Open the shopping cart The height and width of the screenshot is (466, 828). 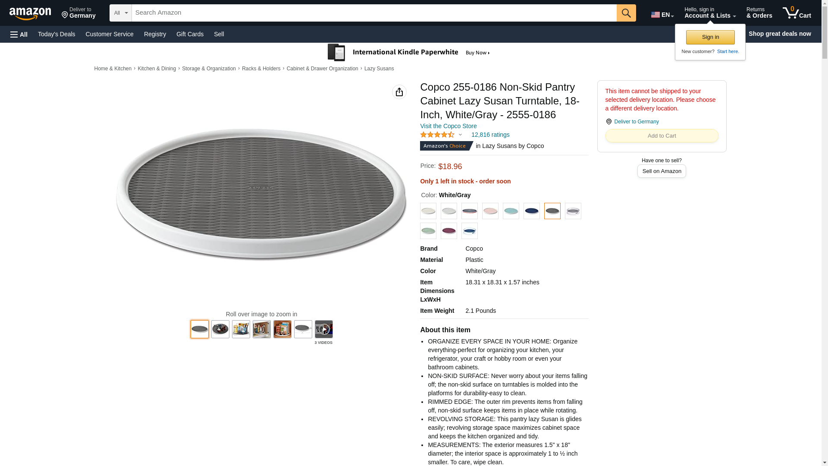(797, 13)
